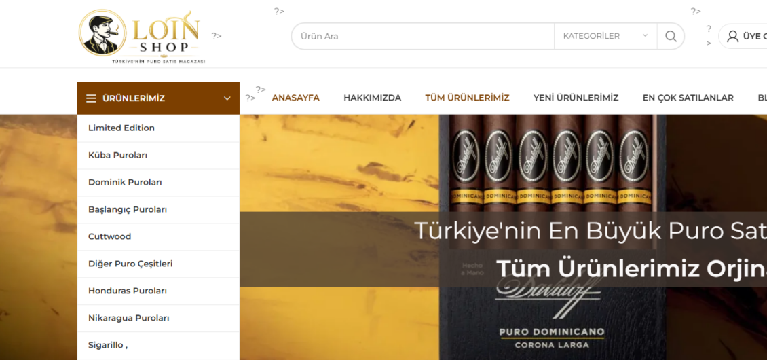This screenshot has width=767, height=360.
Task: Click the Üye account button
Action: coord(743,36)
